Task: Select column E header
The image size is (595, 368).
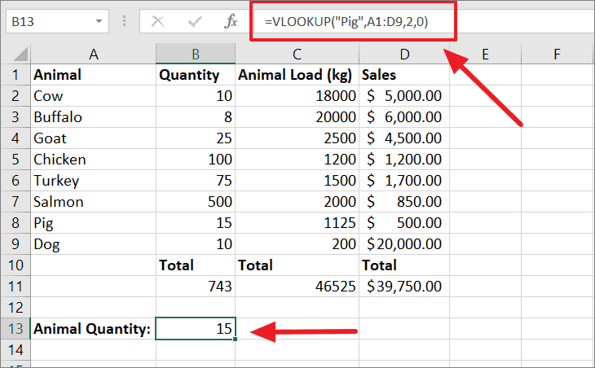Action: 485,54
